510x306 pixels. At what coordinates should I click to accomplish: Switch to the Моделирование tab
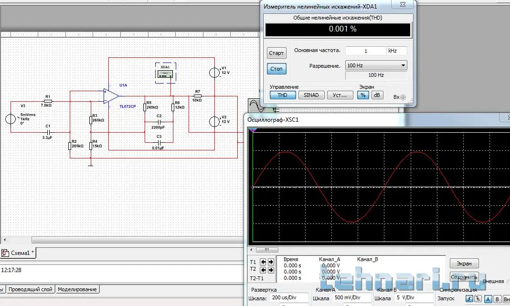(77, 289)
